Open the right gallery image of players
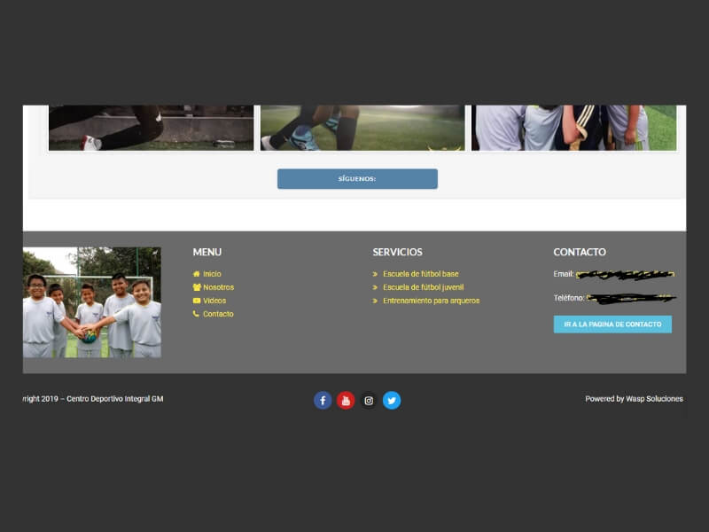The image size is (709, 532). pyautogui.click(x=573, y=128)
